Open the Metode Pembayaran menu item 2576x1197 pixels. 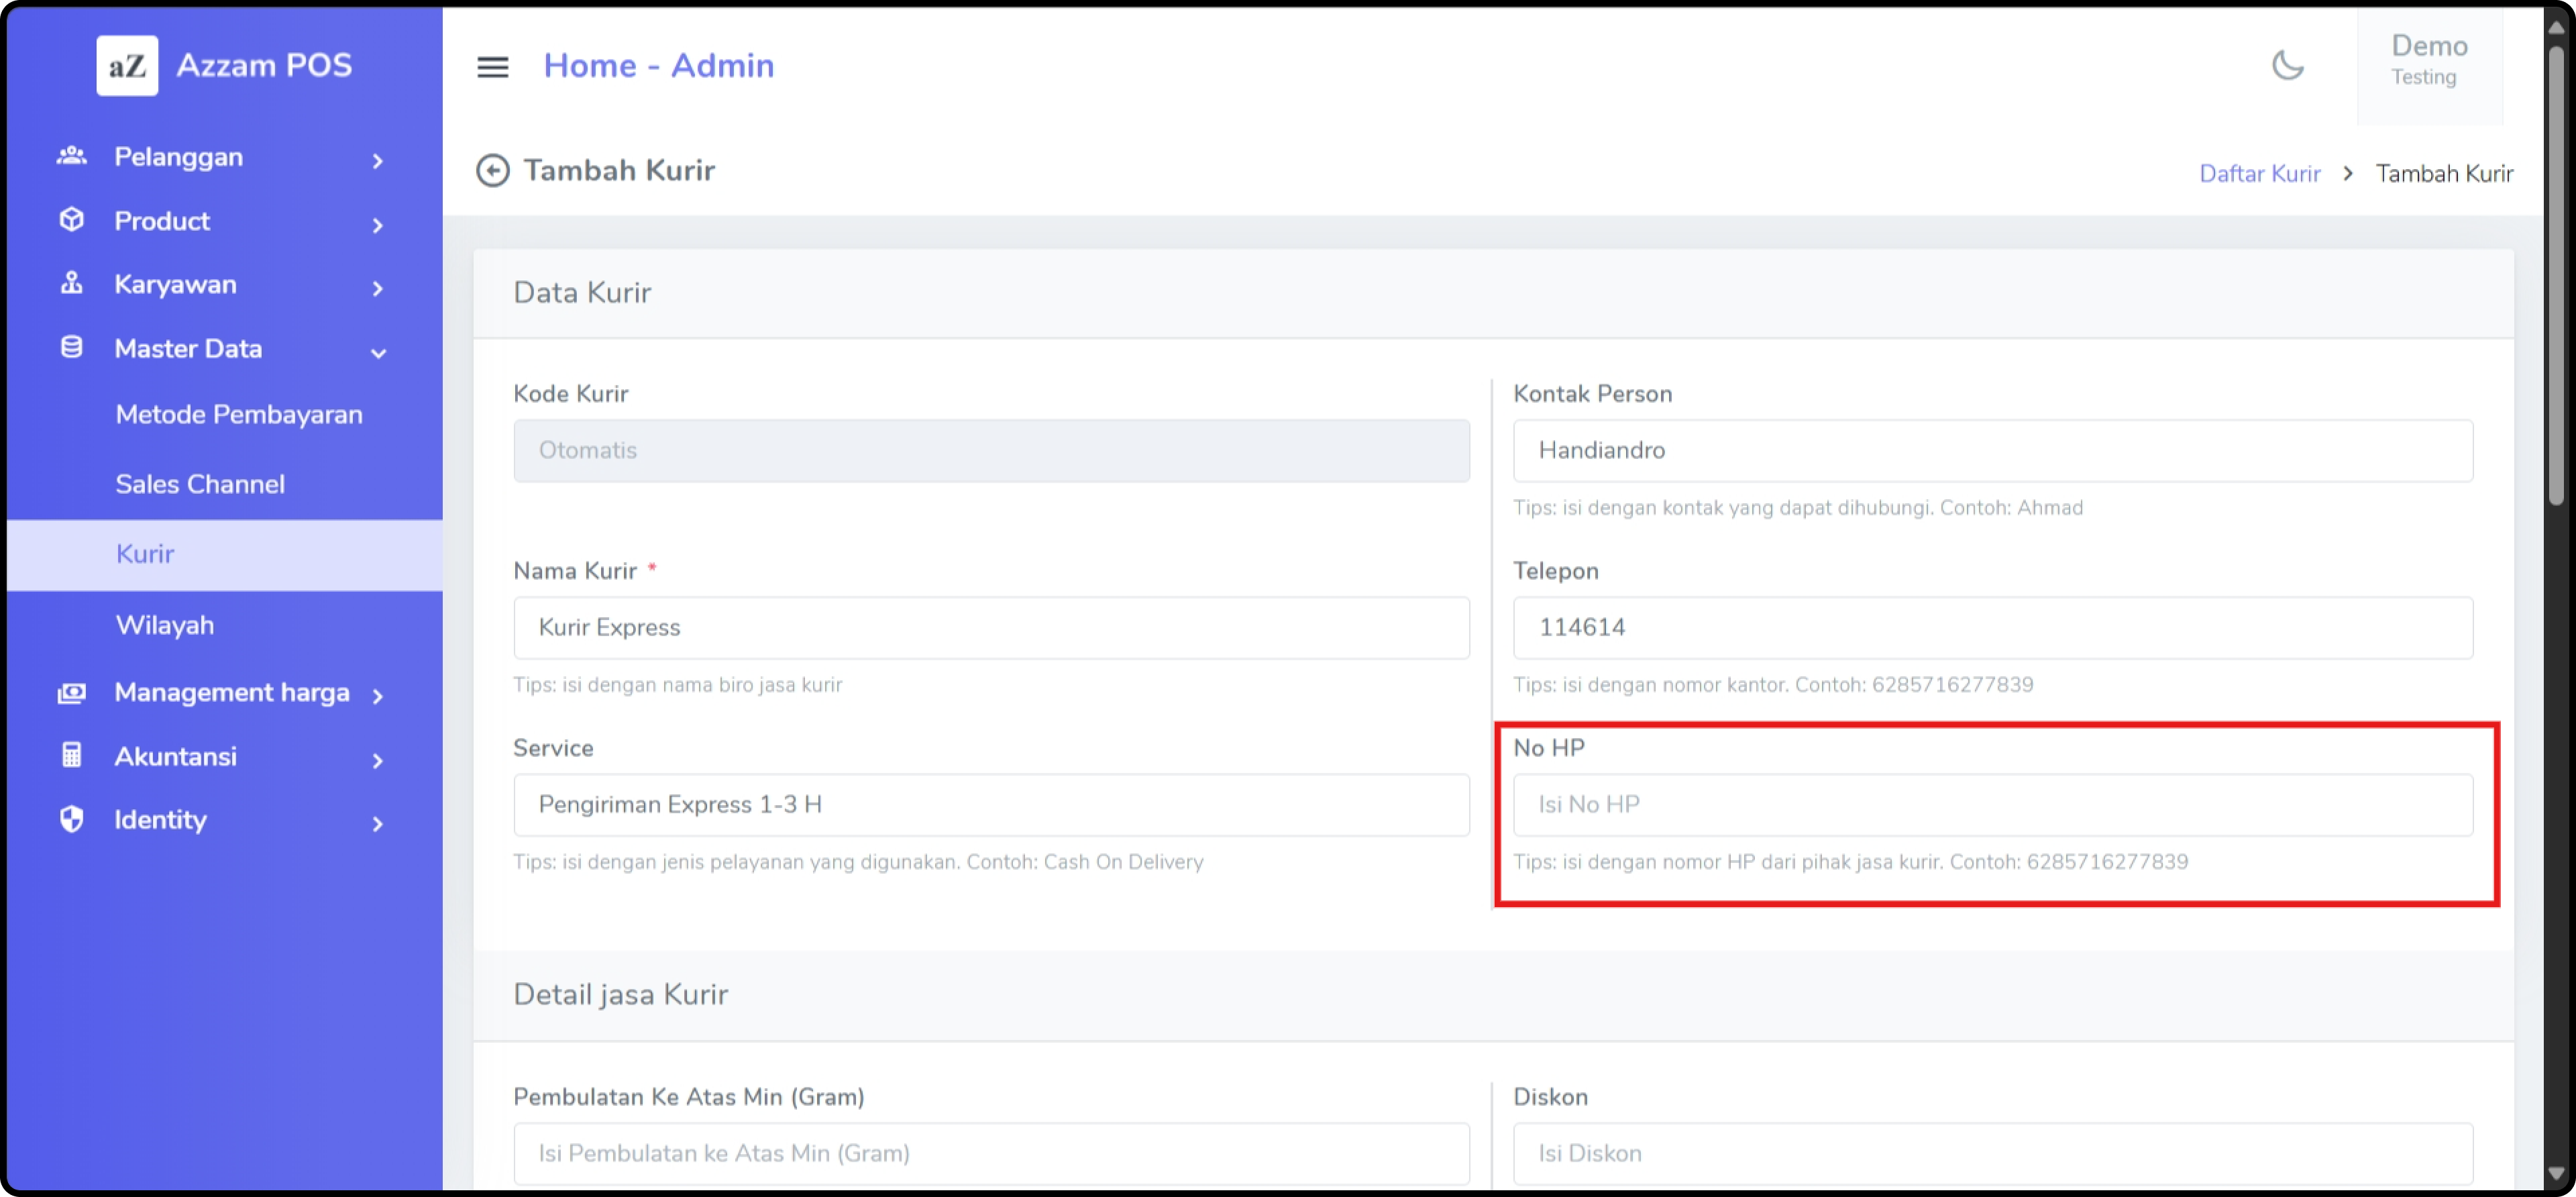tap(239, 415)
